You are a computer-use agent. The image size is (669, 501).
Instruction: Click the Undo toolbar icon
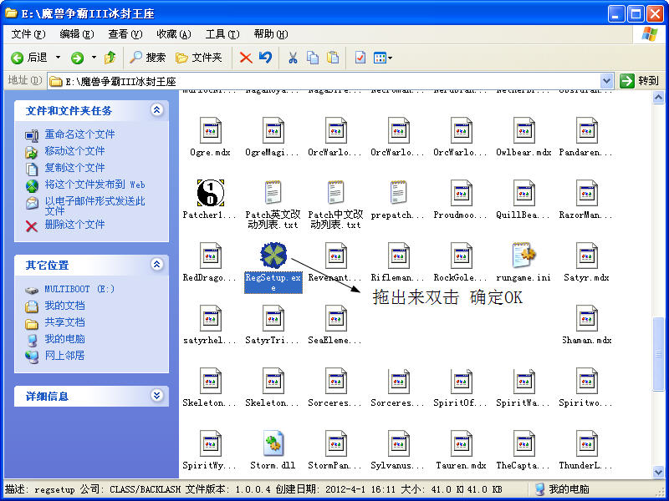click(x=265, y=58)
